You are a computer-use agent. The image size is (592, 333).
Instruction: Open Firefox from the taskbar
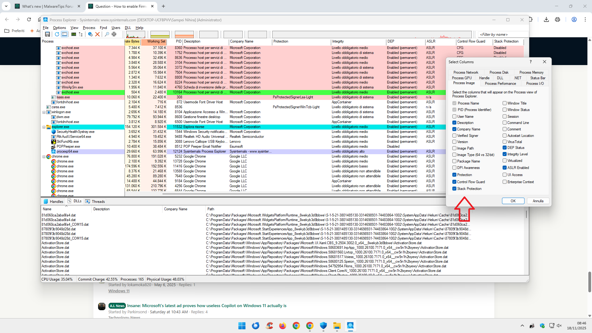click(283, 326)
